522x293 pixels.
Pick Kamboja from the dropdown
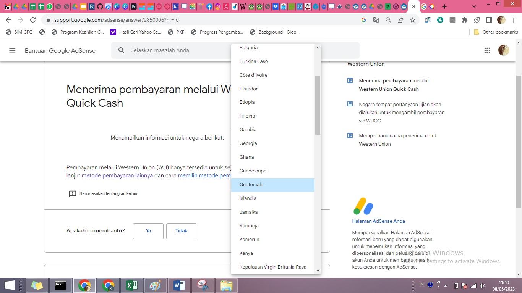point(273,226)
